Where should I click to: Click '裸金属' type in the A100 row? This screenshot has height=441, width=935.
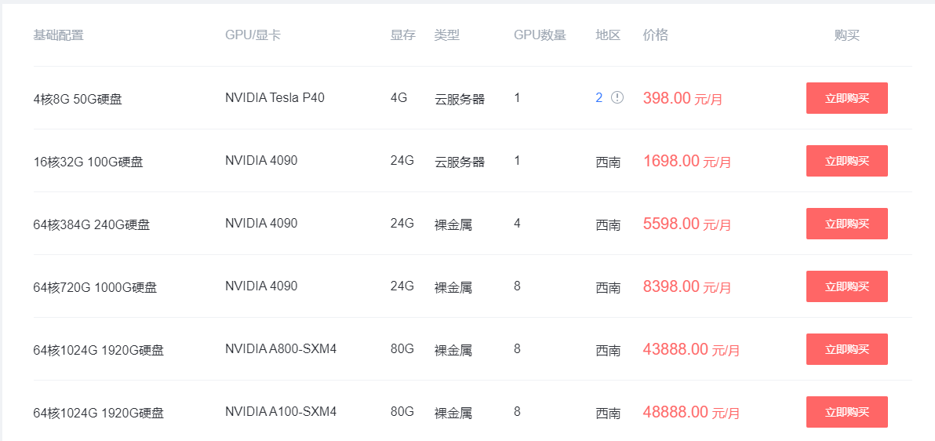pyautogui.click(x=453, y=413)
